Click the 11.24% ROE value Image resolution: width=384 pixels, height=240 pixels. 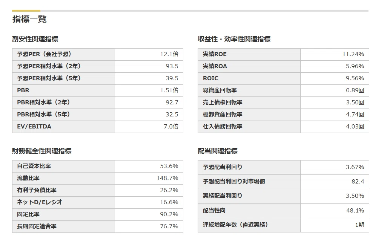coord(353,54)
